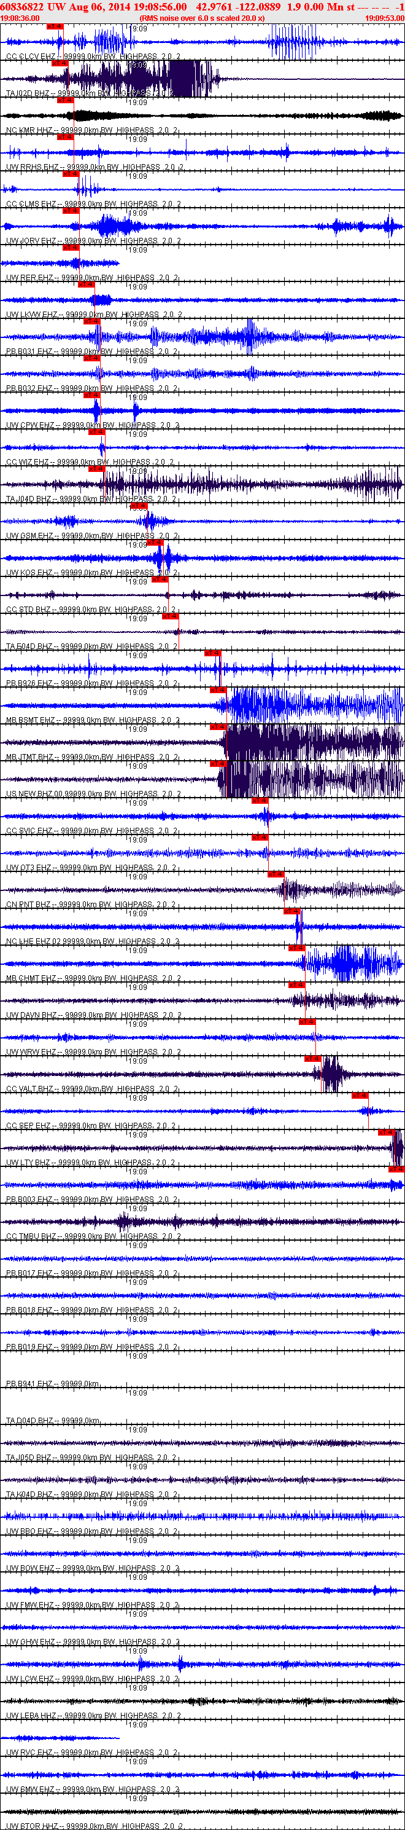Click the CC TMBU BHZ station label
This screenshot has width=405, height=1830.
point(93,1236)
